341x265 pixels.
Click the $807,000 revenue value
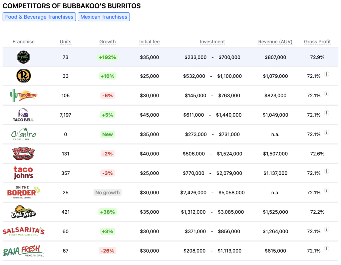click(275, 57)
